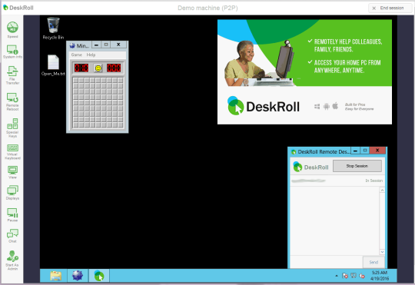
Task: Show hidden tray icons arrow
Action: (337, 276)
